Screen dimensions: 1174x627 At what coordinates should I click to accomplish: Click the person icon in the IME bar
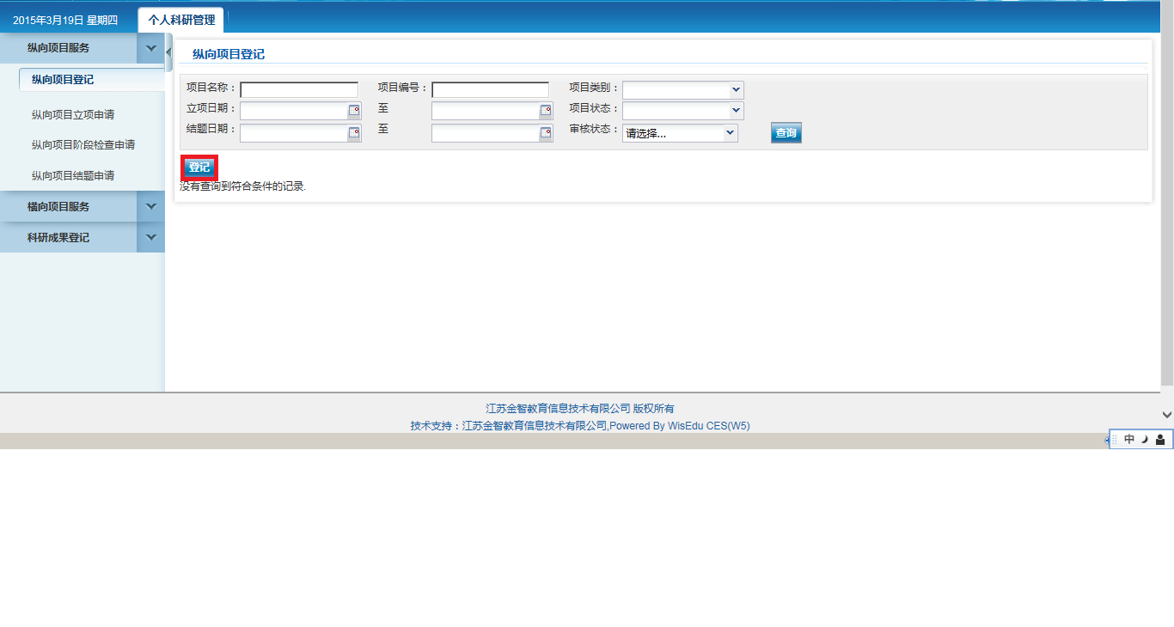pyautogui.click(x=1160, y=440)
